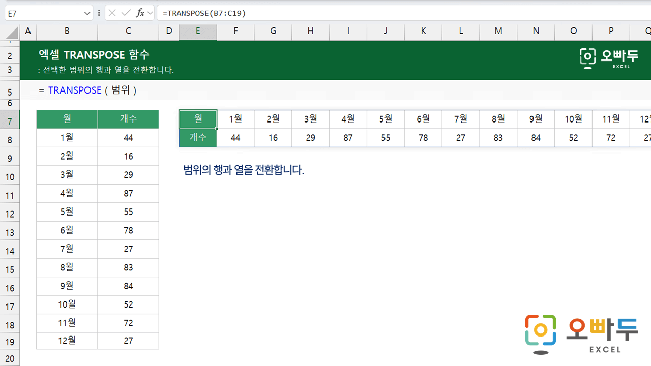Click the Enter checkmark icon in formula bar
651x366 pixels.
pos(126,13)
